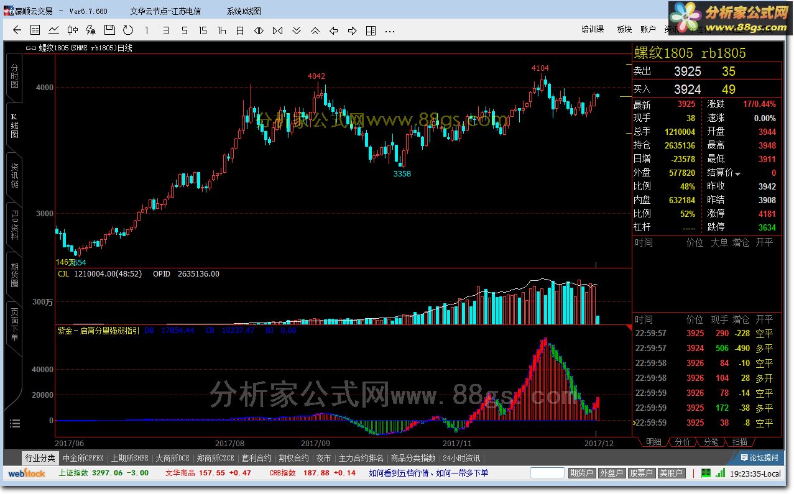
Task: Select the 期权合约 bottom tab
Action: point(293,458)
